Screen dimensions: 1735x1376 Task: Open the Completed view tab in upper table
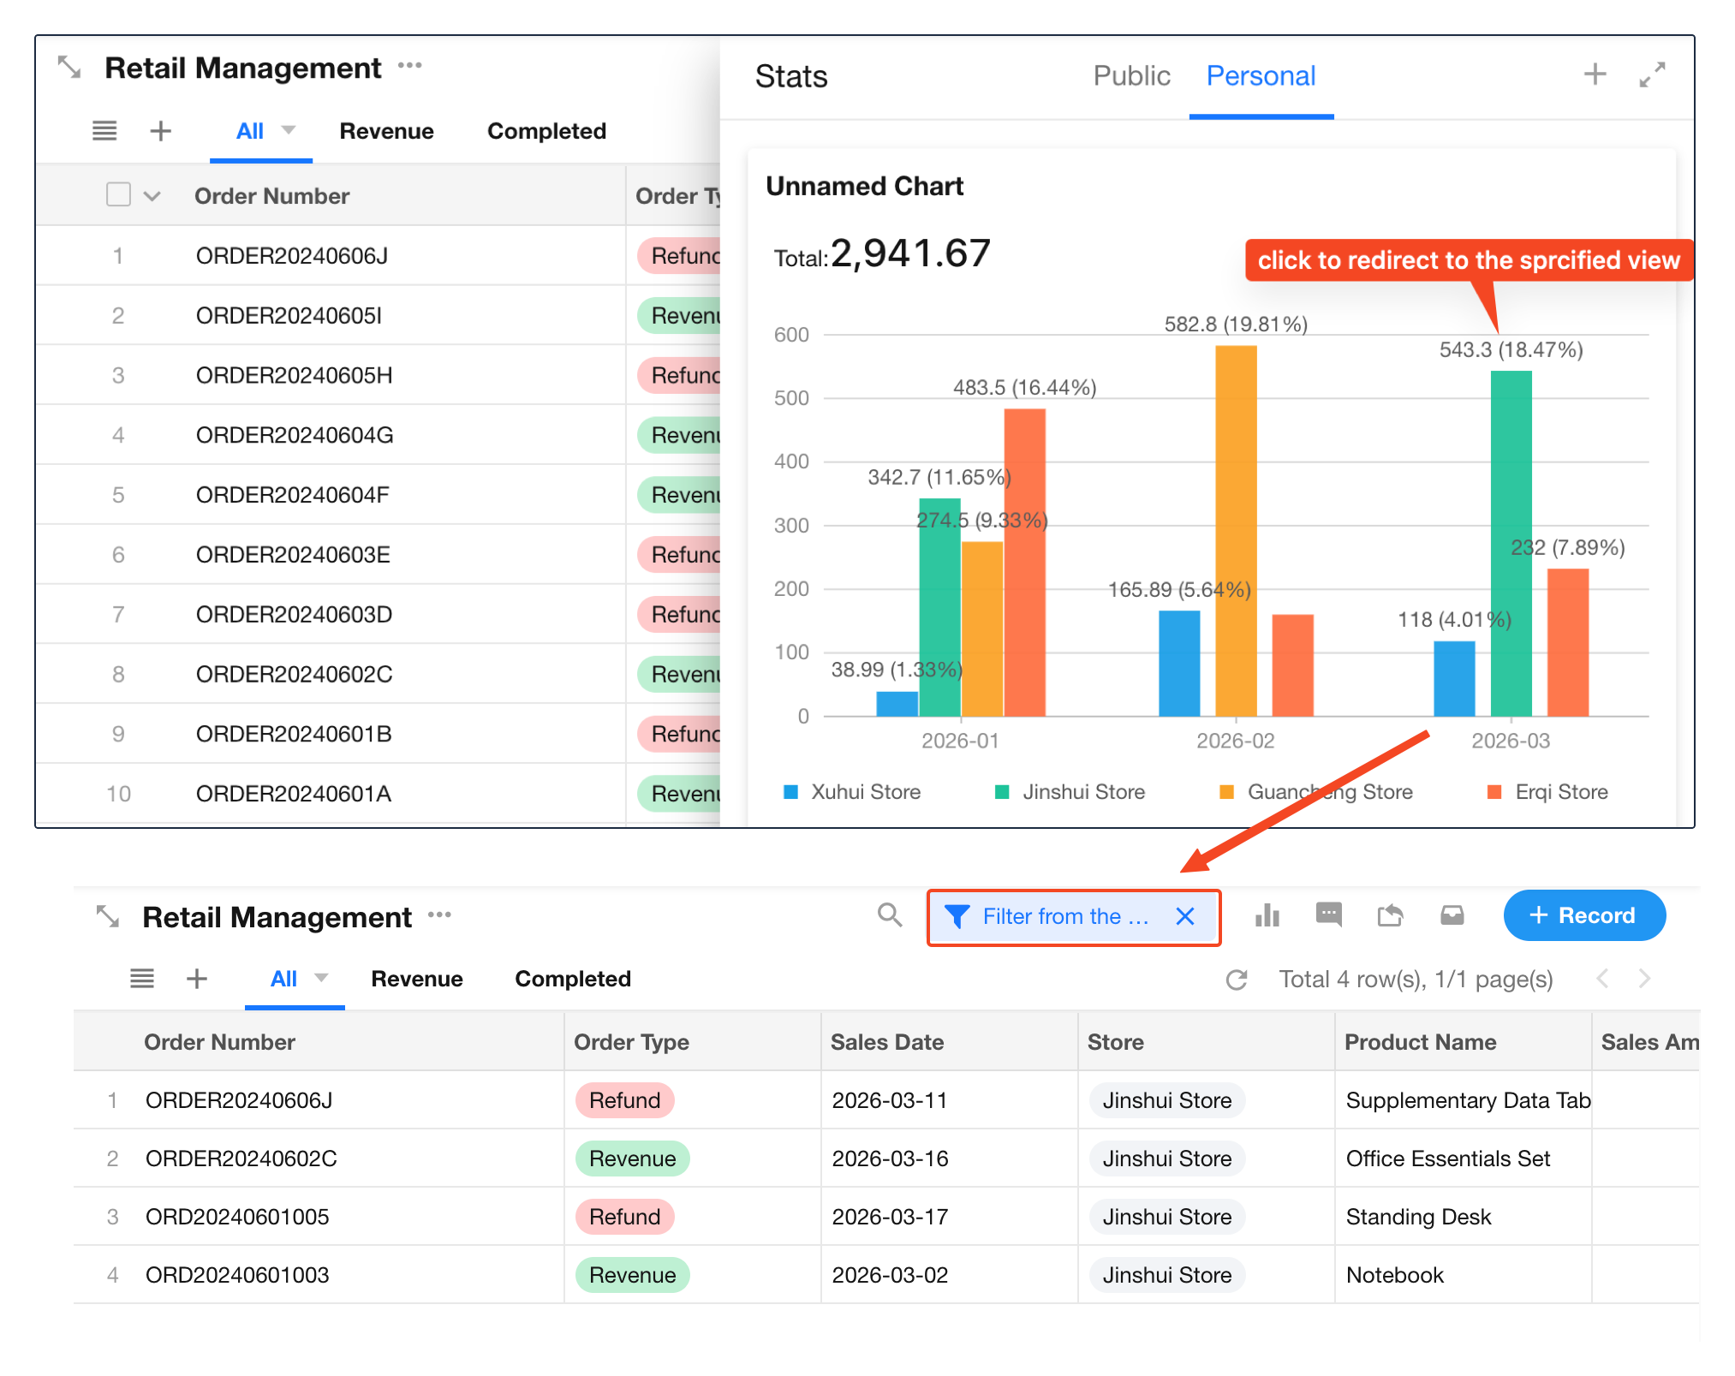point(546,131)
